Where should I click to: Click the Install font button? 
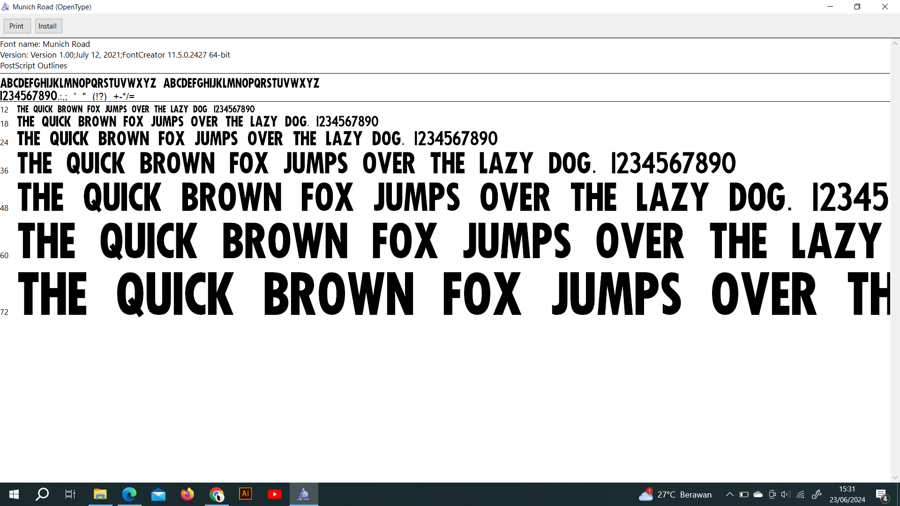[48, 26]
